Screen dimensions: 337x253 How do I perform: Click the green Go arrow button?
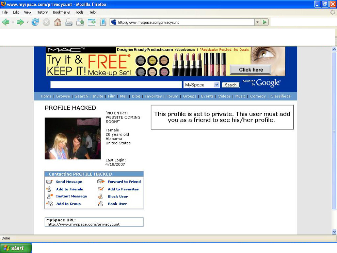[x=264, y=22]
